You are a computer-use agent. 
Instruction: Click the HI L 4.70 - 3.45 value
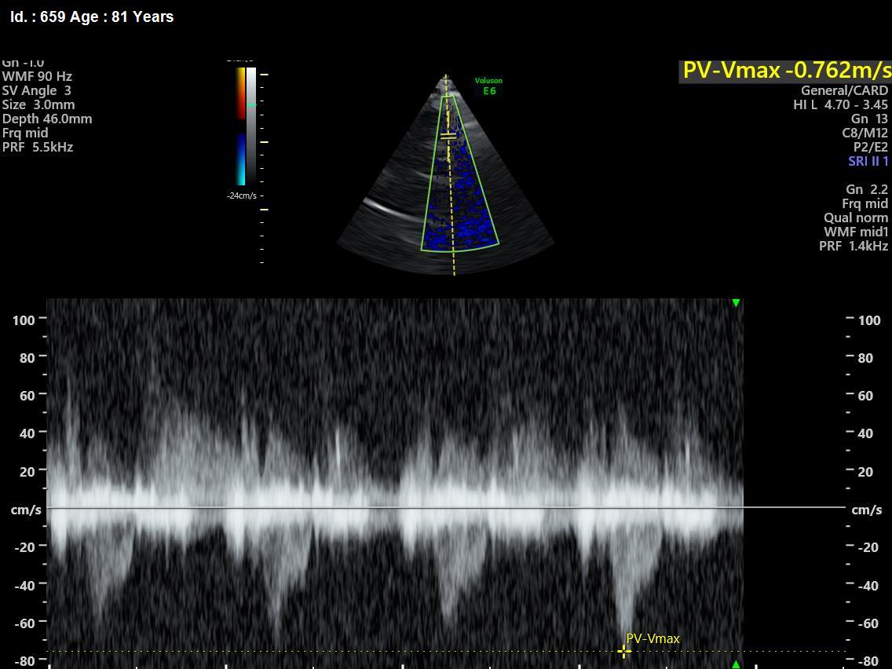840,104
